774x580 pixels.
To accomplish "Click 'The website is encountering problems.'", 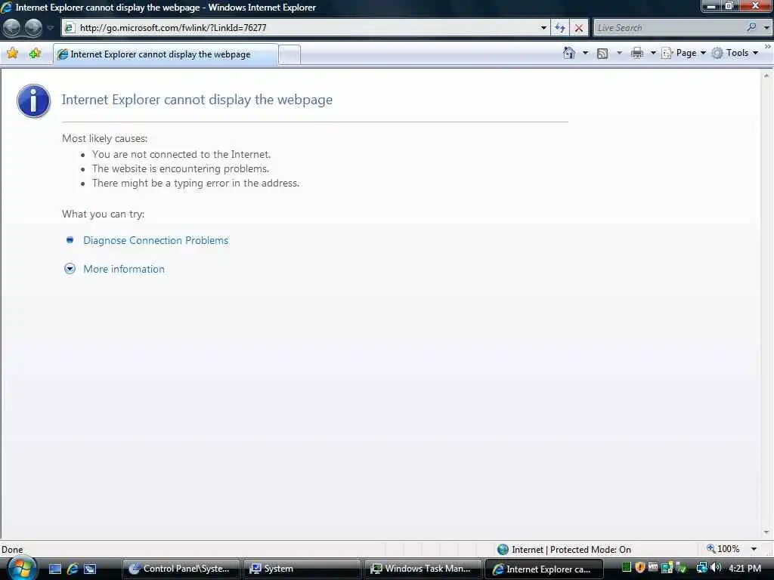I will (x=181, y=168).
